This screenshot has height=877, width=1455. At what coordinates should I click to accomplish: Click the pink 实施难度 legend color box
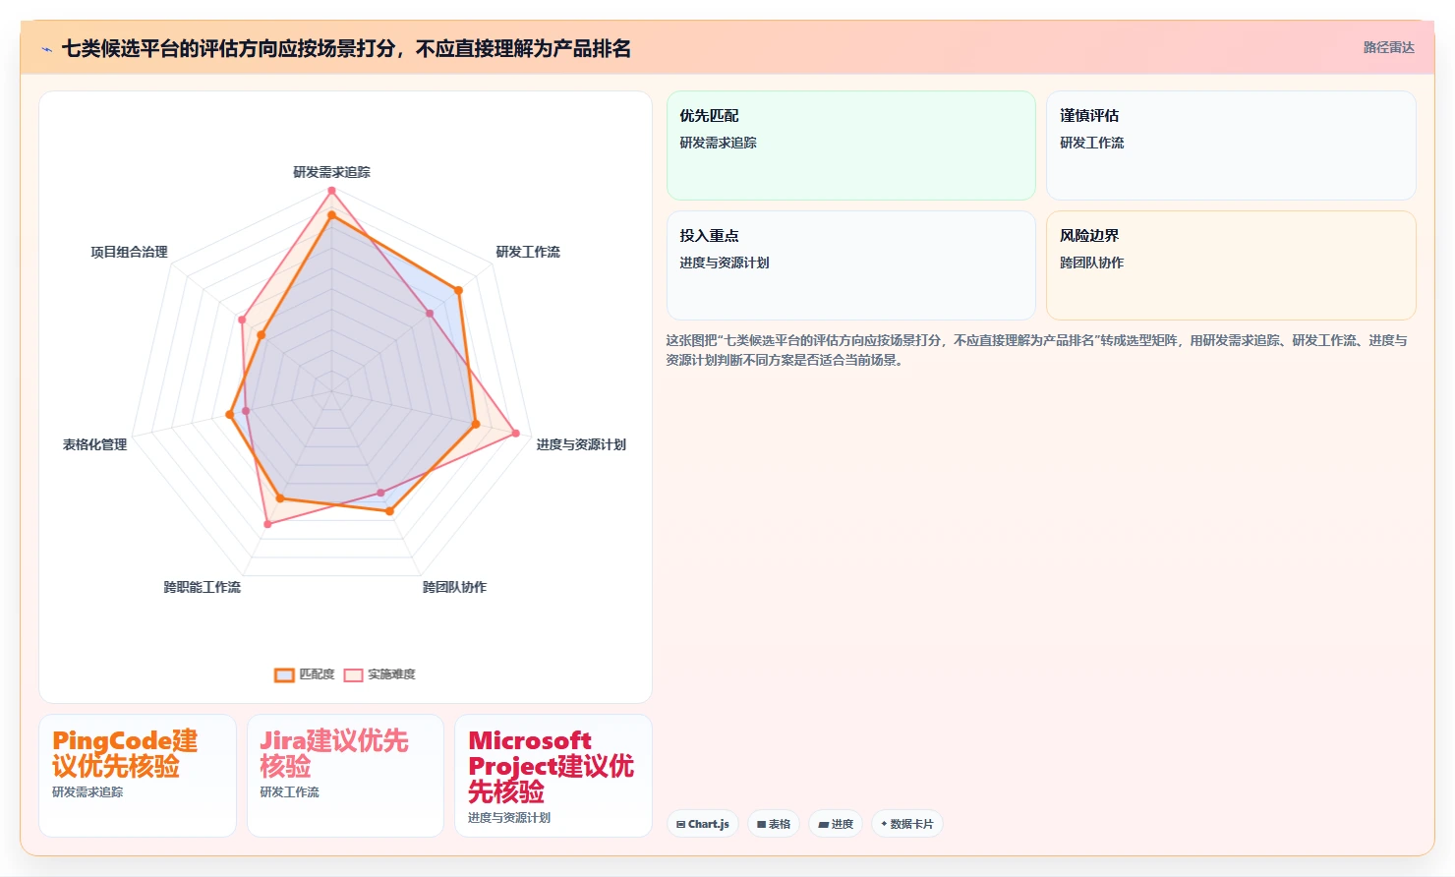353,675
